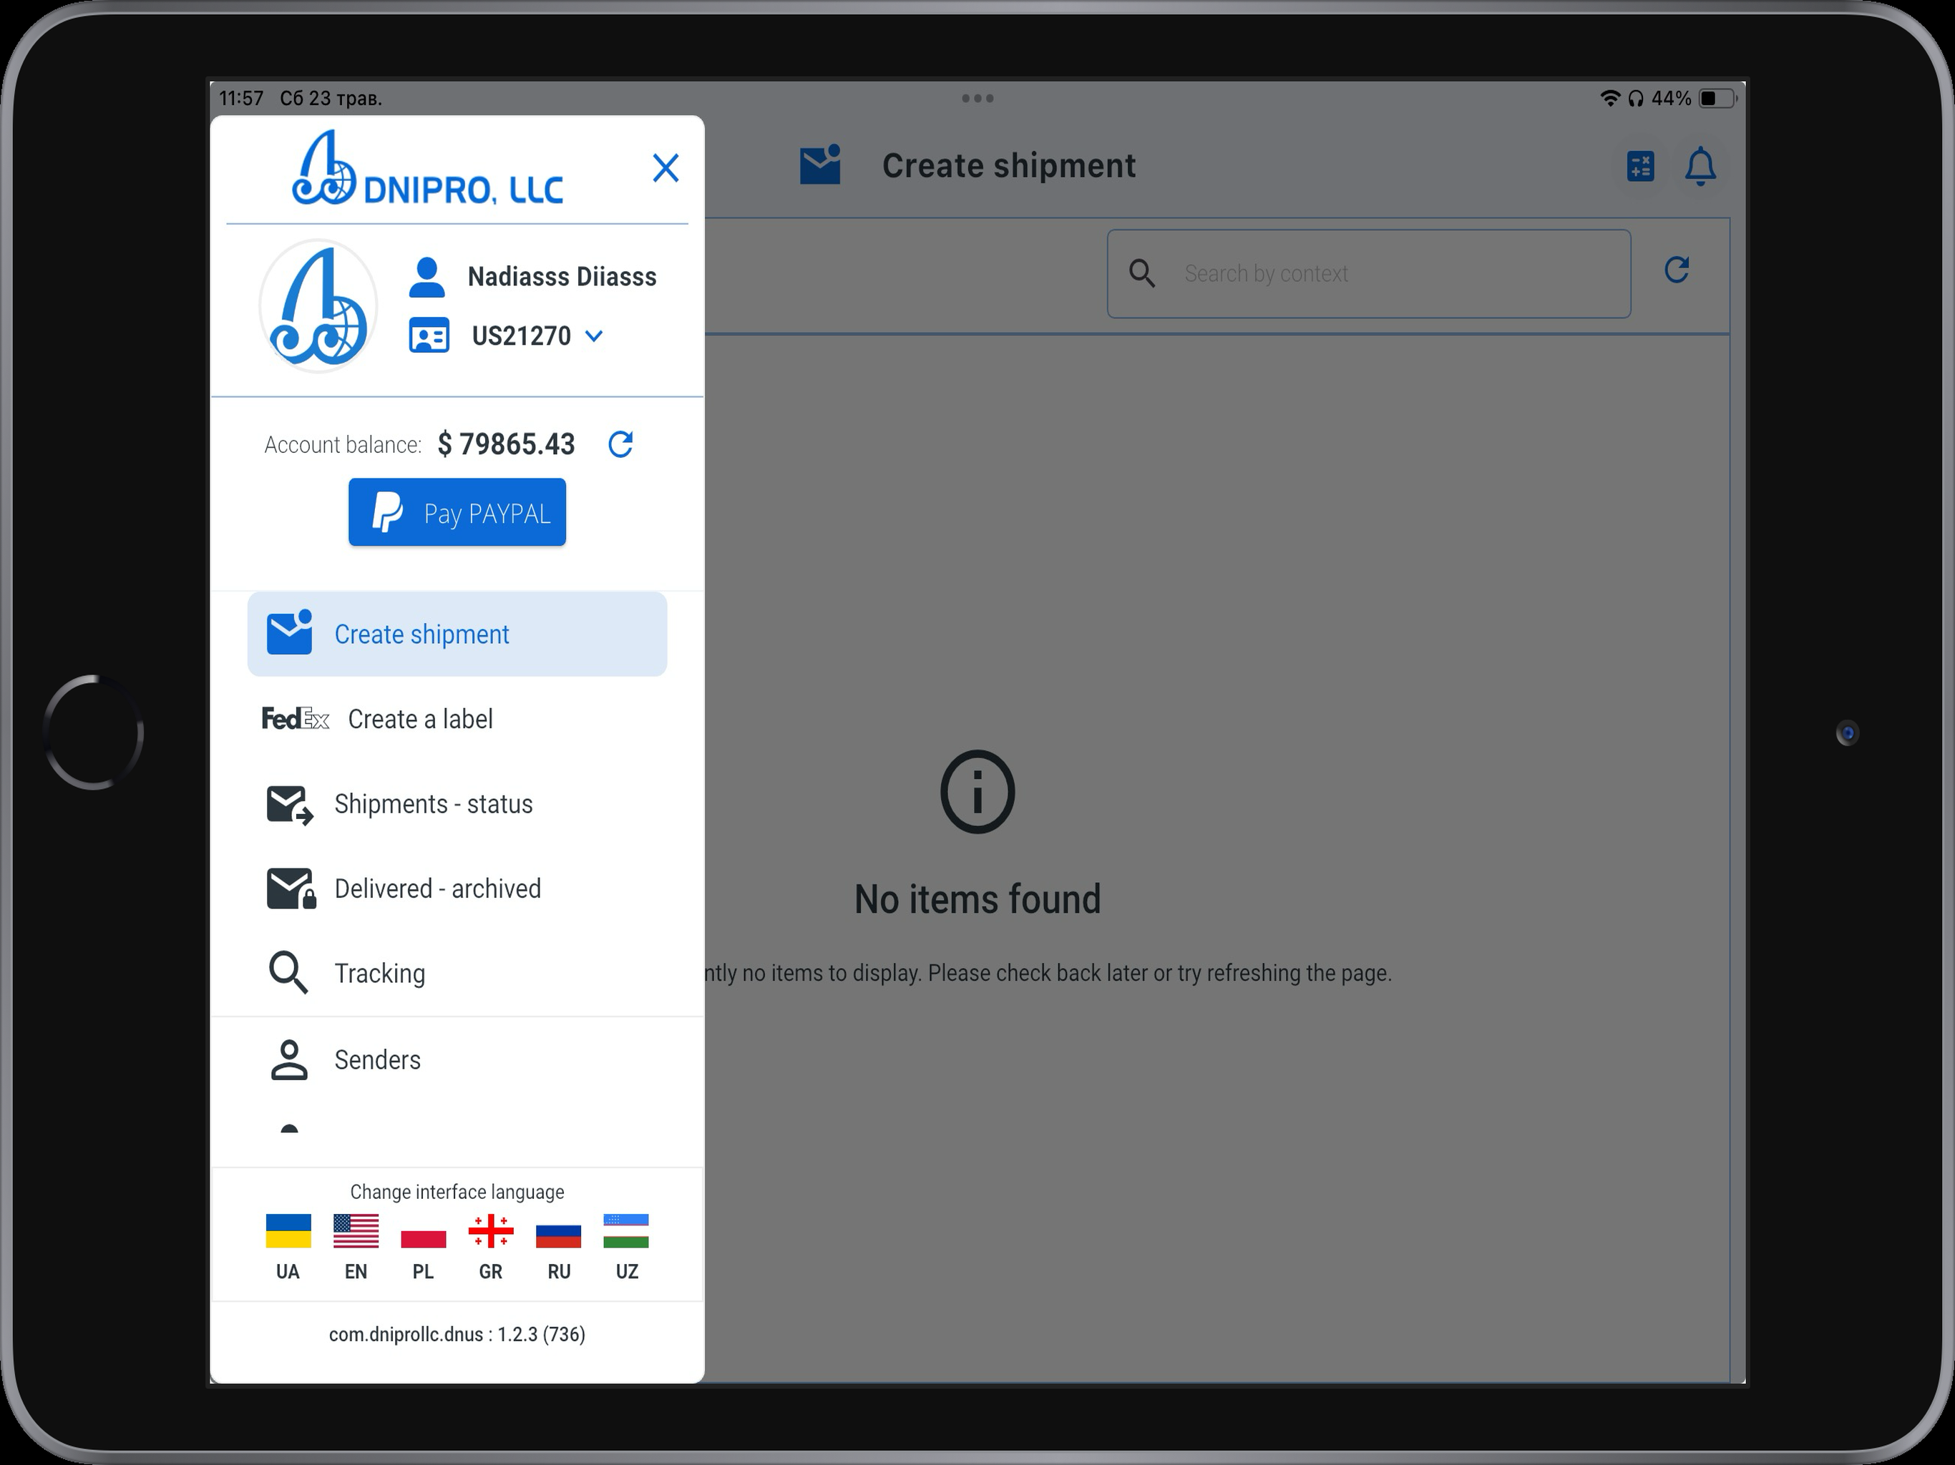The width and height of the screenshot is (1955, 1465).
Task: Click the ID card icon
Action: [429, 335]
